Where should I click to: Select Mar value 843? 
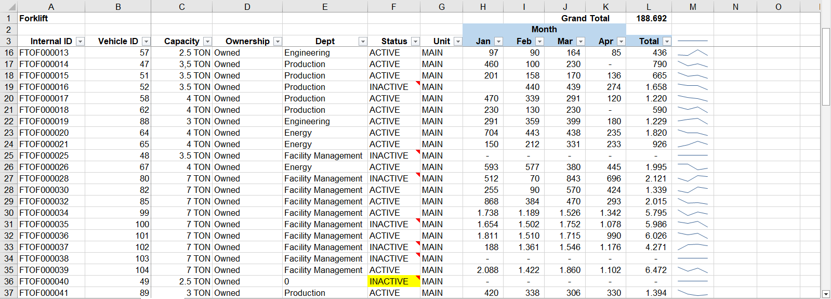click(x=565, y=178)
